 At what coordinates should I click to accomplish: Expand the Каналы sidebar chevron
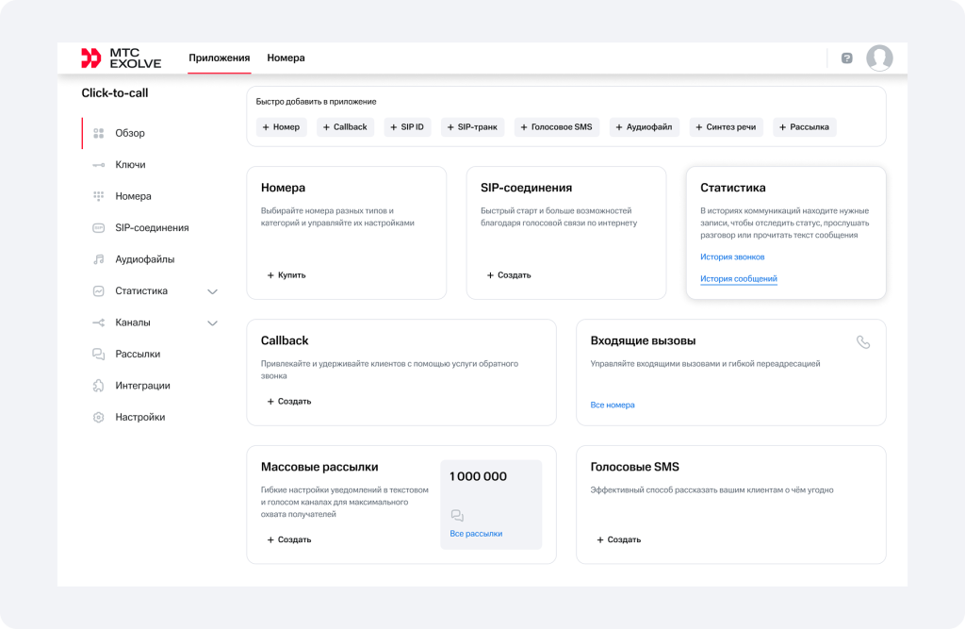pos(212,323)
